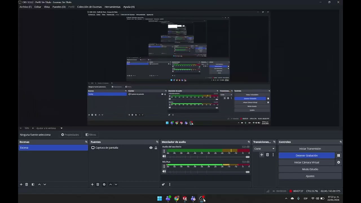Open the Colección de Escenas menu
The height and width of the screenshot is (203, 361).
pos(89,7)
